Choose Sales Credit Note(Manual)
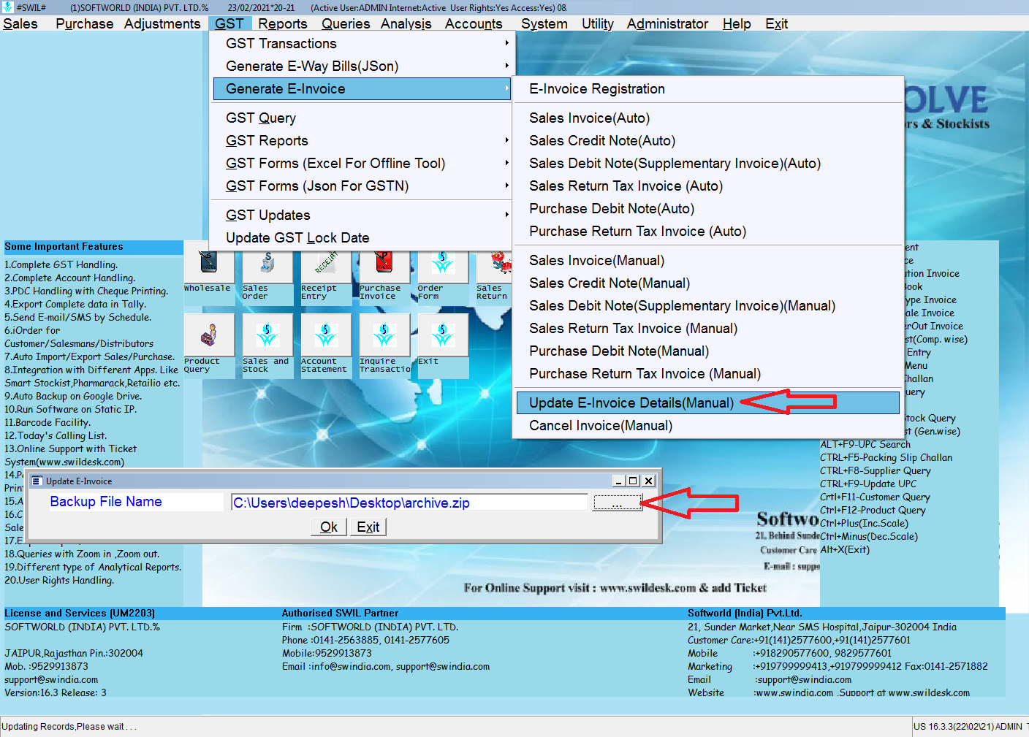The height and width of the screenshot is (737, 1029). point(708,283)
